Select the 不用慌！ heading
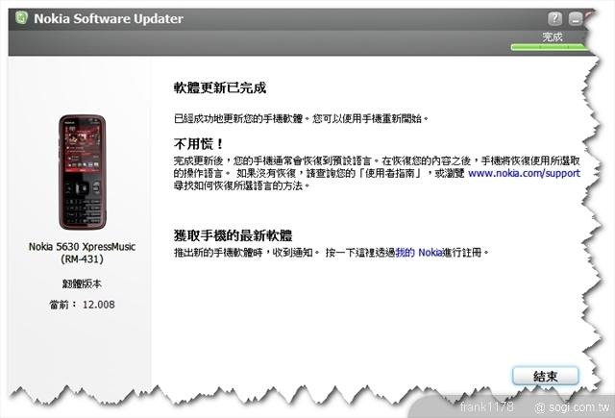The width and height of the screenshot is (615, 418). 198,144
